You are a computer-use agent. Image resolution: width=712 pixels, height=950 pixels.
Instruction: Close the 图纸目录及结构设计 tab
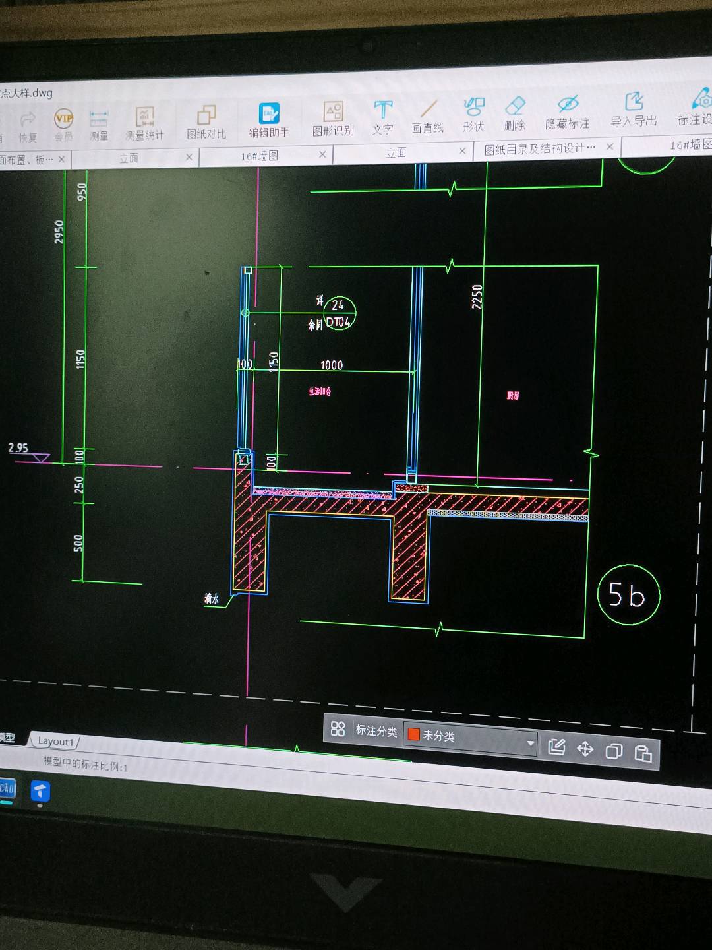(x=610, y=146)
